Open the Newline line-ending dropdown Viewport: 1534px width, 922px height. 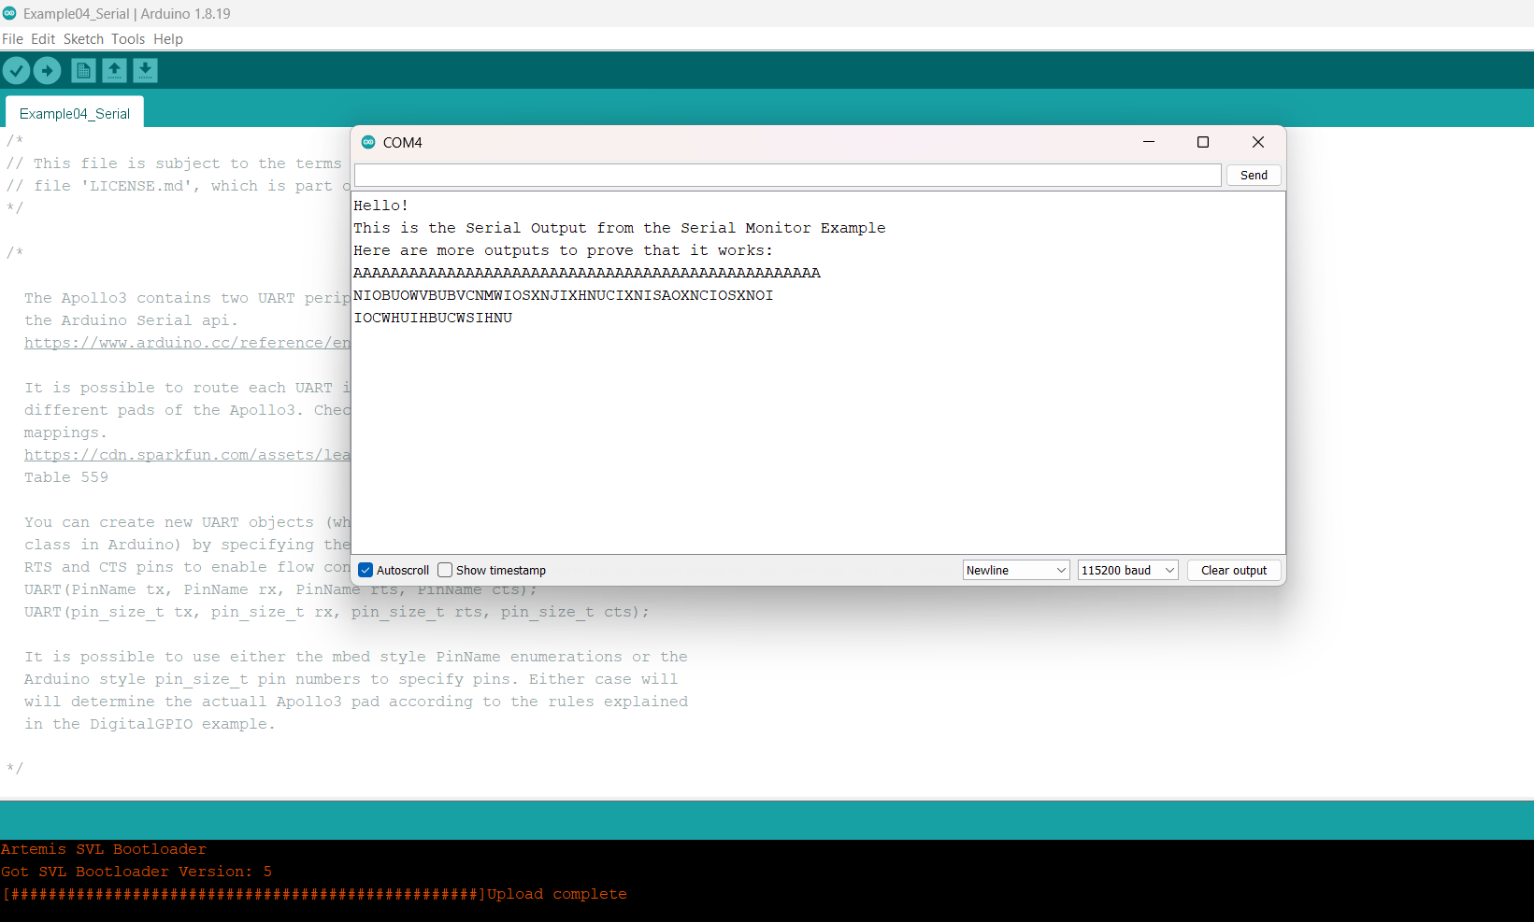tap(1016, 570)
